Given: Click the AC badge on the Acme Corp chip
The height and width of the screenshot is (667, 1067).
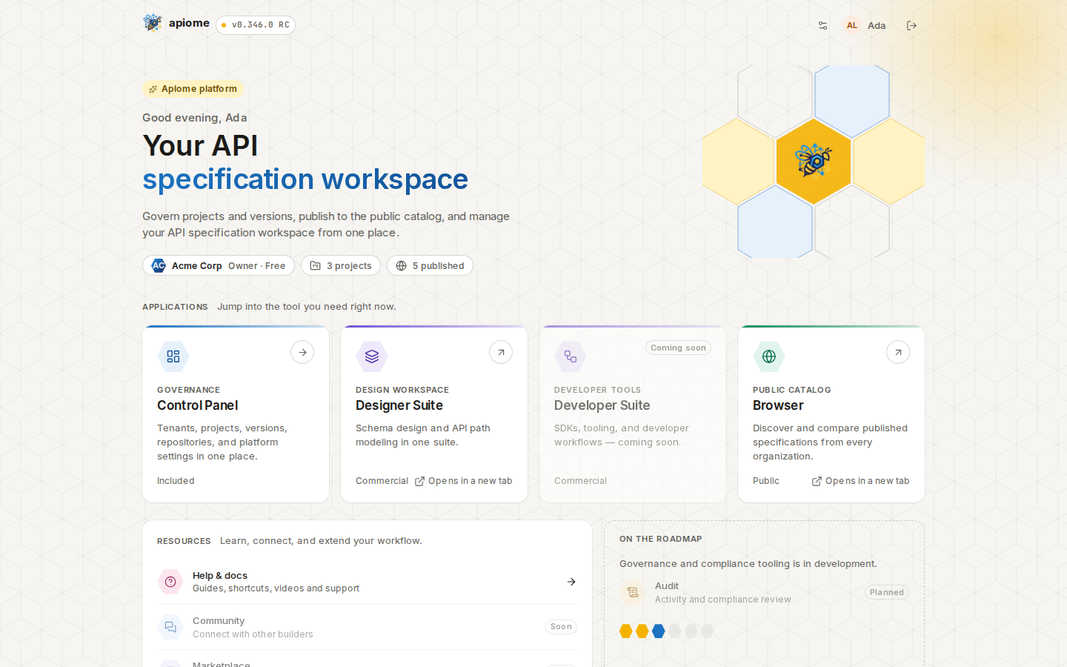Looking at the screenshot, I should pyautogui.click(x=159, y=265).
